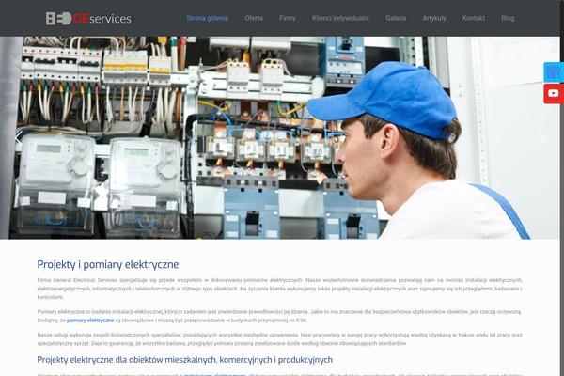Click heading 'Projekty elektryczne dla obiektów mieszkalnych'
564x376 pixels.
pyautogui.click(x=184, y=360)
